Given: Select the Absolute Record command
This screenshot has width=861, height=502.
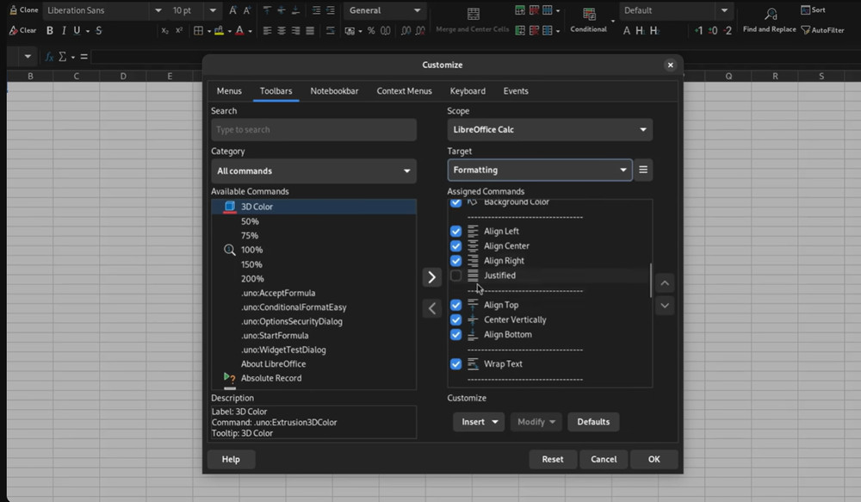Looking at the screenshot, I should tap(270, 378).
